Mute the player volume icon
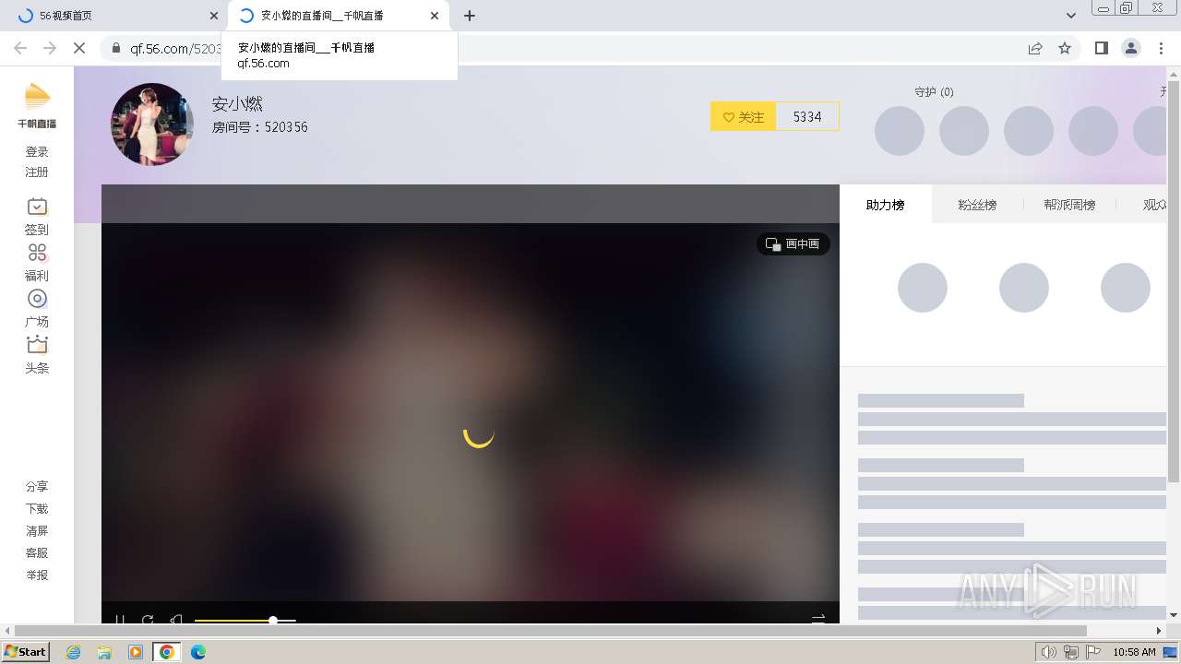This screenshot has width=1181, height=664. [x=175, y=620]
